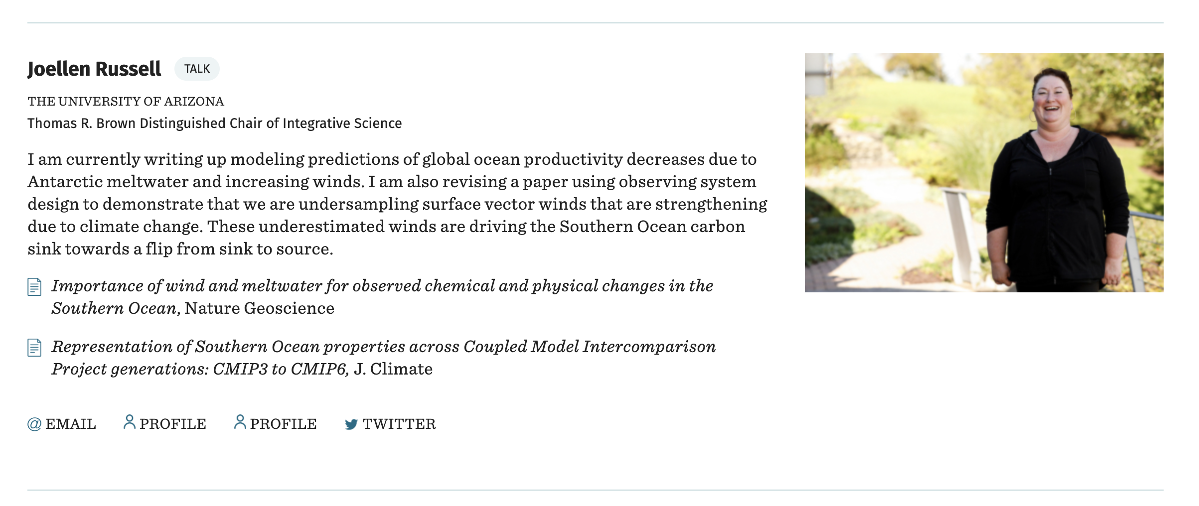Click the J. Climate journal name

coord(393,369)
